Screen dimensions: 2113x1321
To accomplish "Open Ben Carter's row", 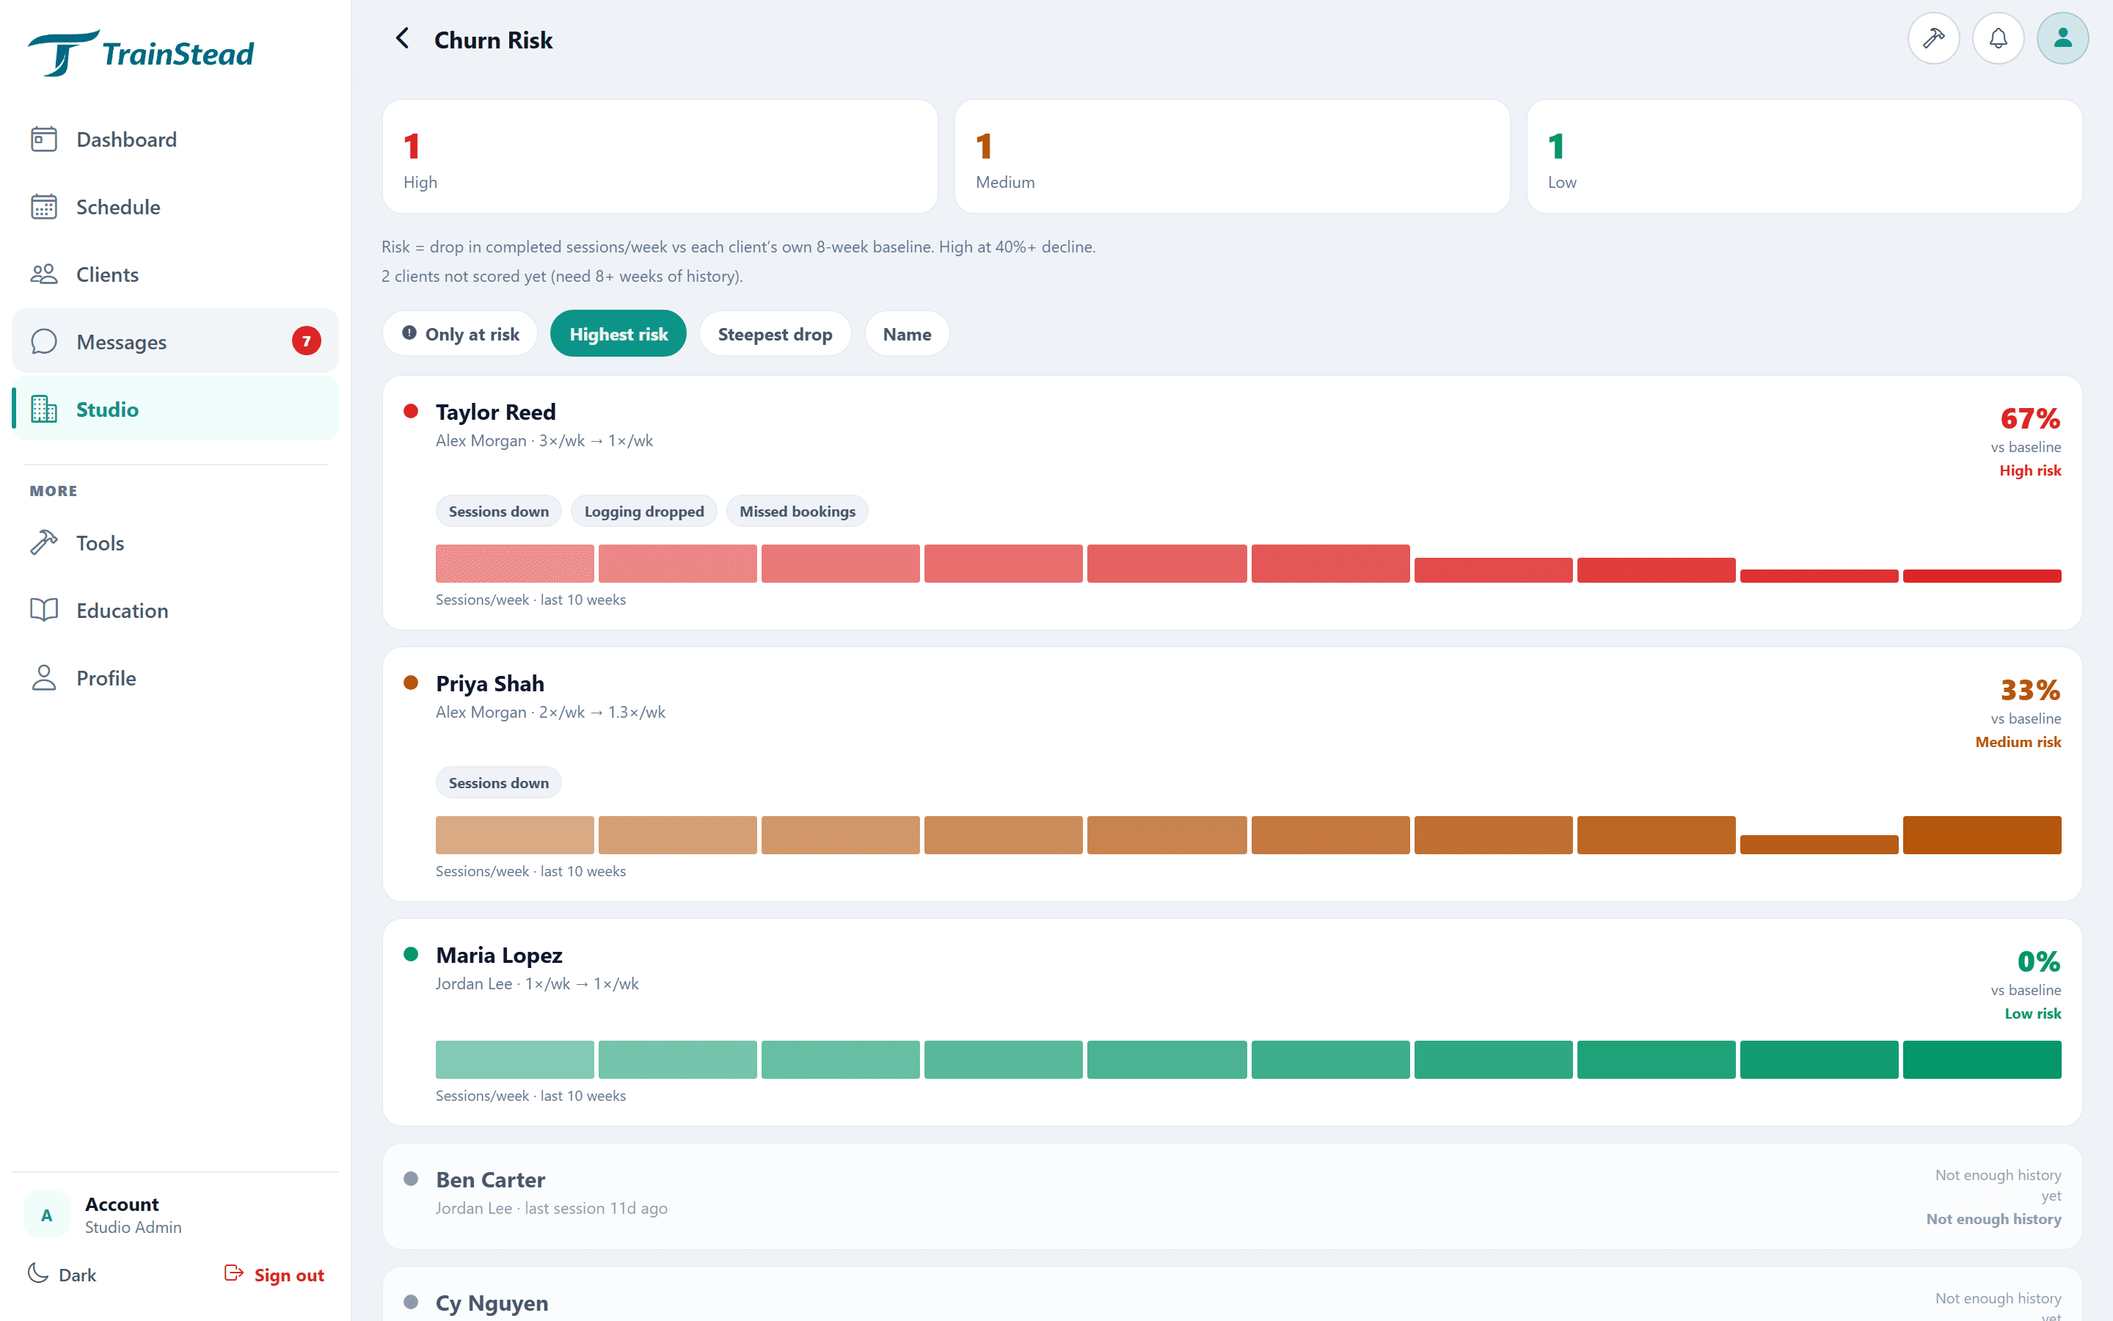I will tap(1232, 1196).
